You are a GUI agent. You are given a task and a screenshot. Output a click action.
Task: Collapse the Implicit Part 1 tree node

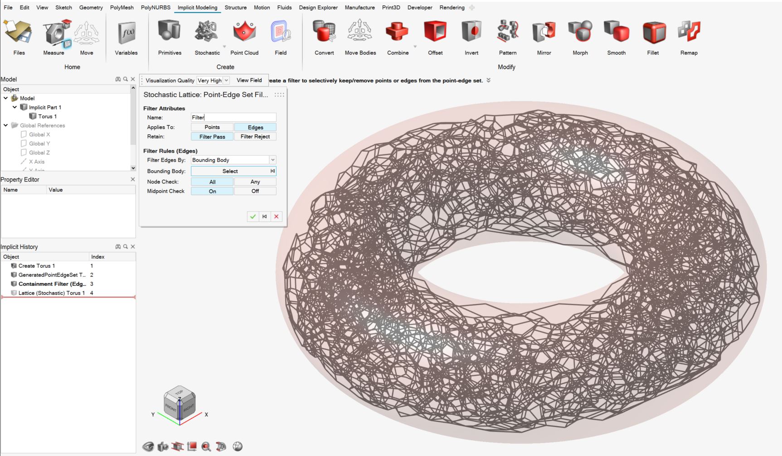tap(15, 107)
